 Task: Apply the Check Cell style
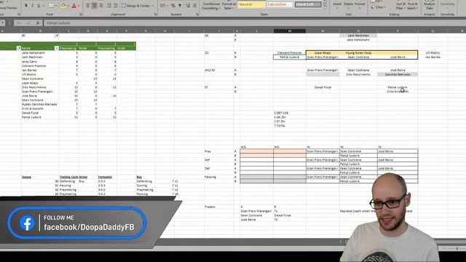pyautogui.click(x=308, y=4)
